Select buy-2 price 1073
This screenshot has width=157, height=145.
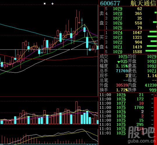[118, 37]
